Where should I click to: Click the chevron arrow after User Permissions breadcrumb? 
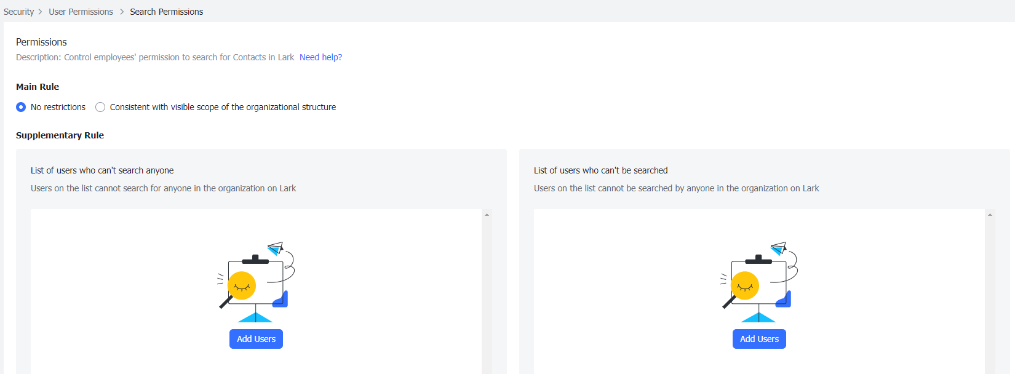coord(122,12)
